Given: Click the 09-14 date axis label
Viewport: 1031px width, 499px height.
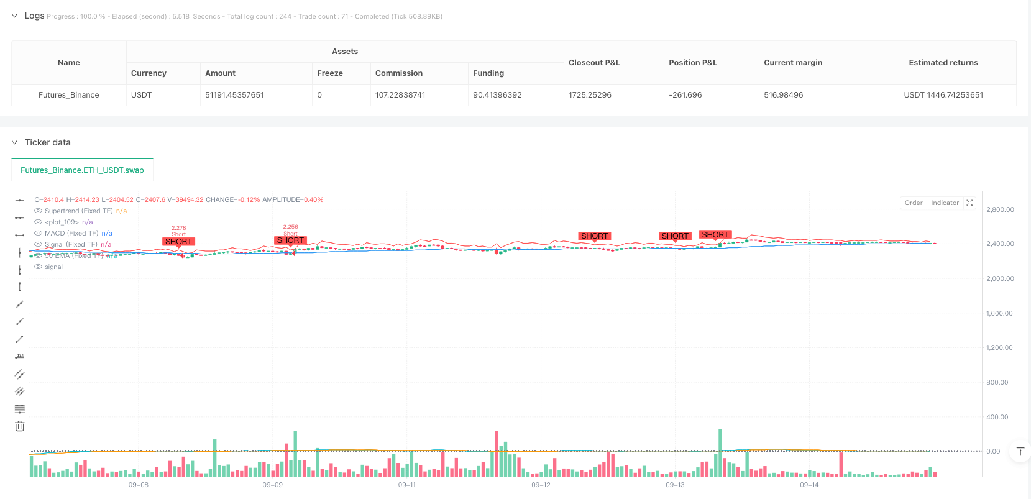Looking at the screenshot, I should coord(809,485).
